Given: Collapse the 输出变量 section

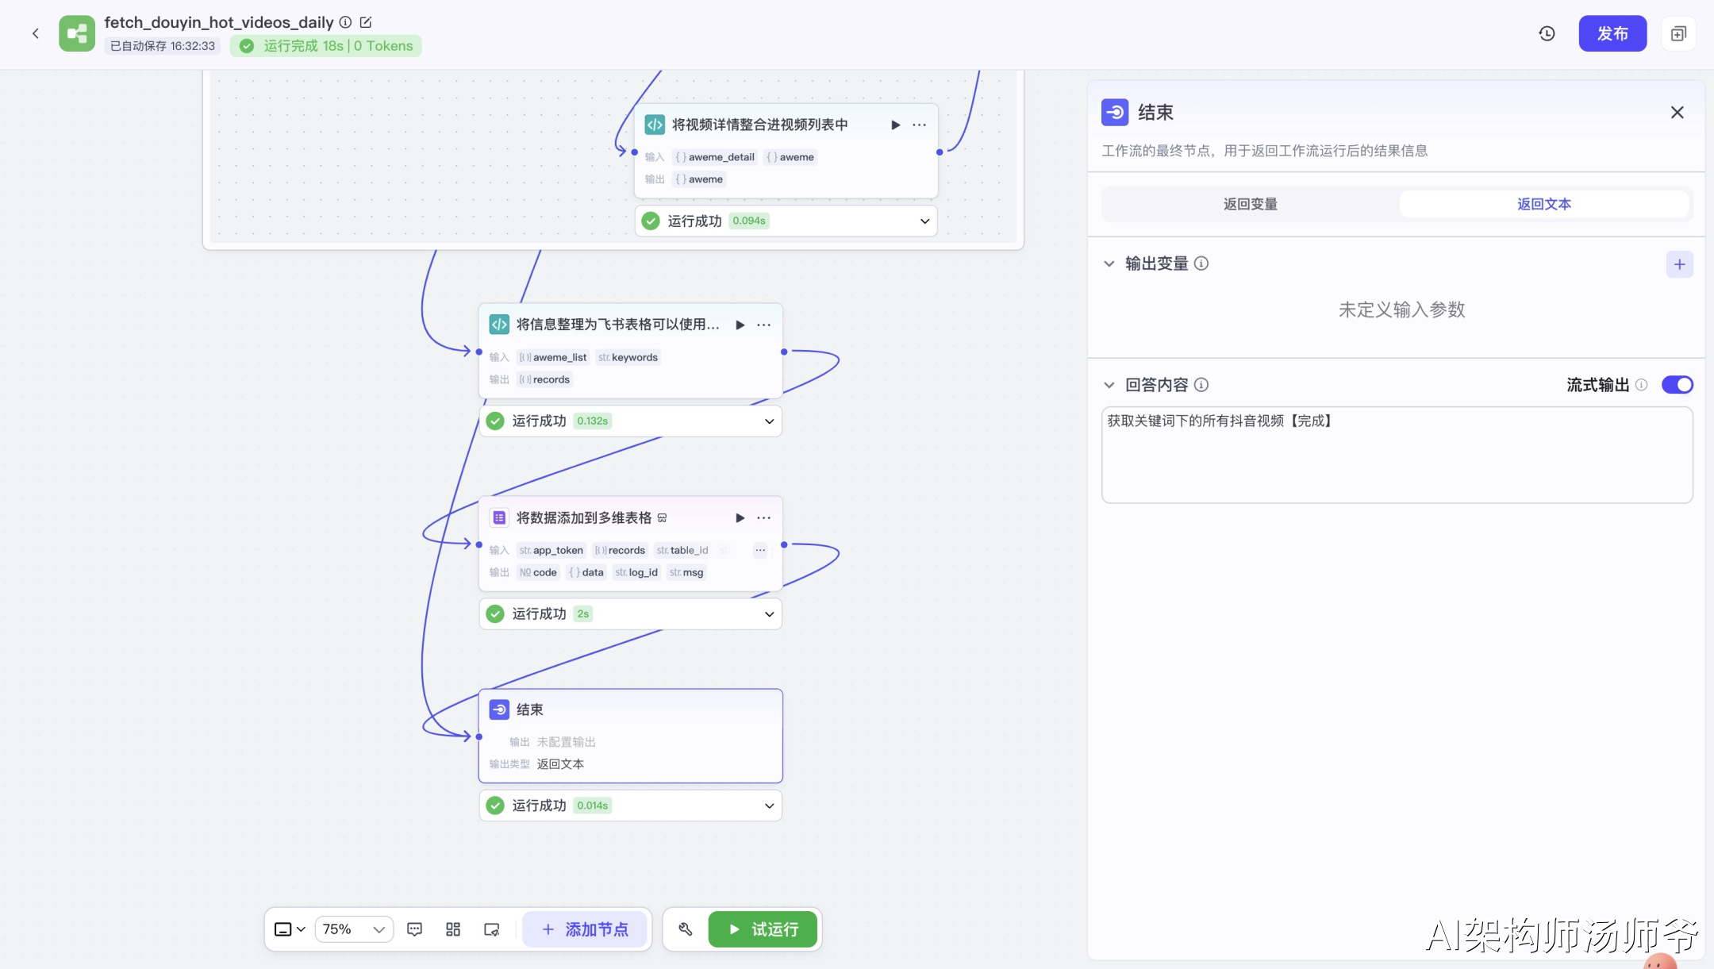Looking at the screenshot, I should pos(1109,263).
